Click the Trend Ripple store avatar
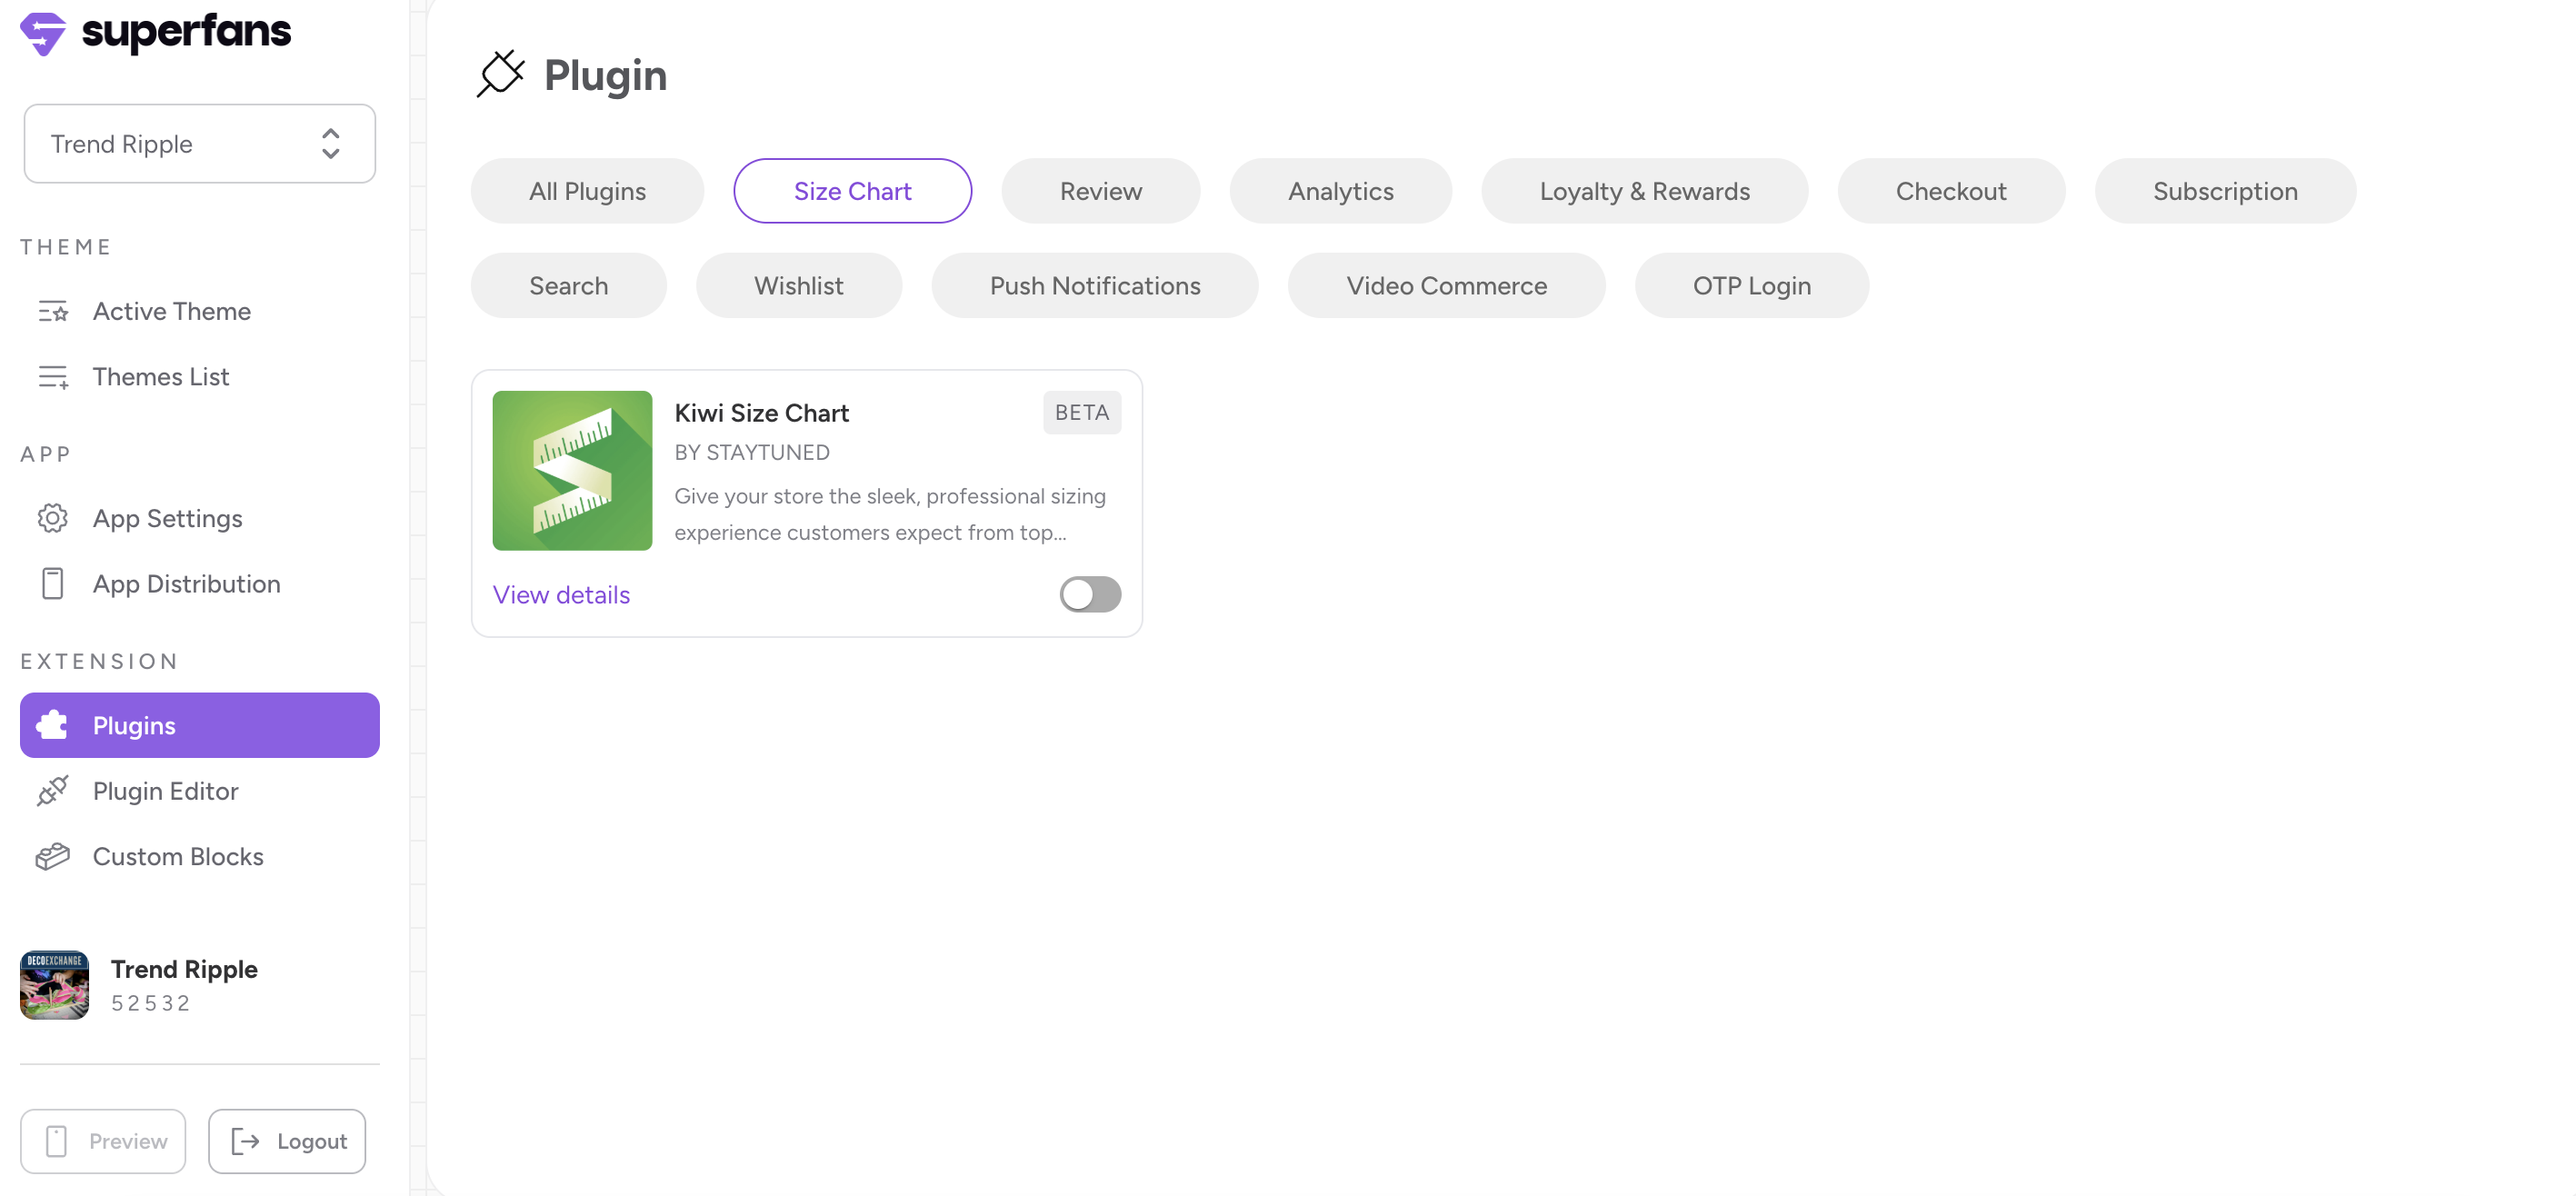 coord(54,985)
